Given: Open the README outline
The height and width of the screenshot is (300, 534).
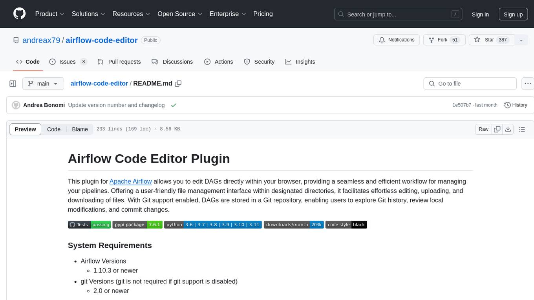Looking at the screenshot, I should pyautogui.click(x=522, y=129).
